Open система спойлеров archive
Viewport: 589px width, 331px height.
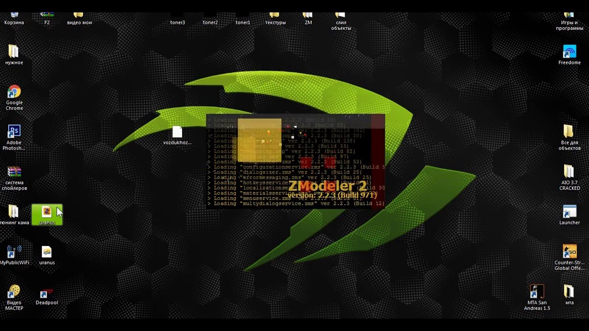pyautogui.click(x=14, y=178)
